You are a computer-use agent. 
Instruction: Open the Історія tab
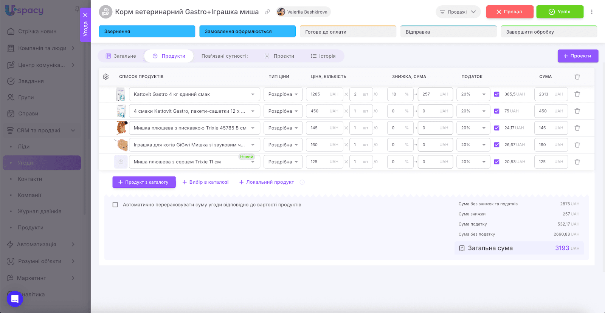pyautogui.click(x=323, y=56)
